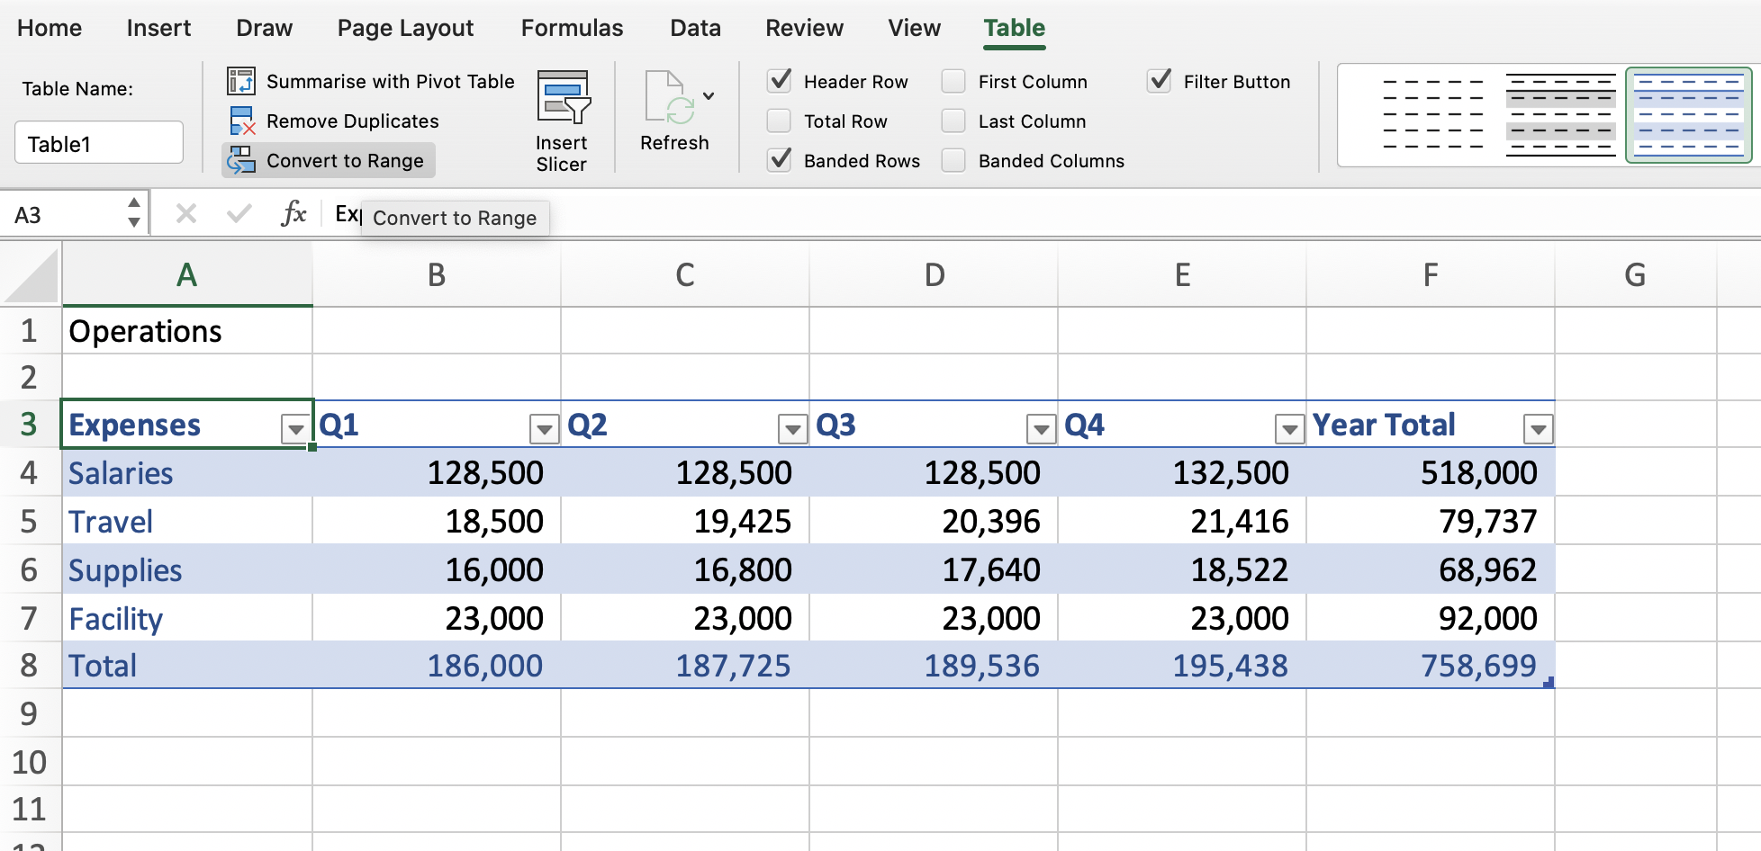The width and height of the screenshot is (1761, 851).
Task: Click the Table Name input field
Action: point(99,143)
